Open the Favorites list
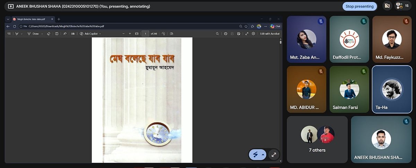The height and width of the screenshot is (168, 416). tap(252, 26)
